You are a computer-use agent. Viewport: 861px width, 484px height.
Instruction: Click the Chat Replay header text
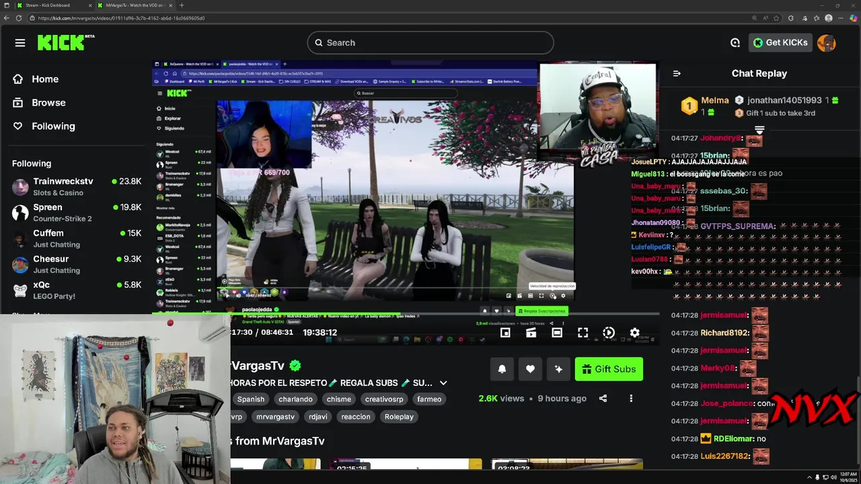click(x=759, y=73)
